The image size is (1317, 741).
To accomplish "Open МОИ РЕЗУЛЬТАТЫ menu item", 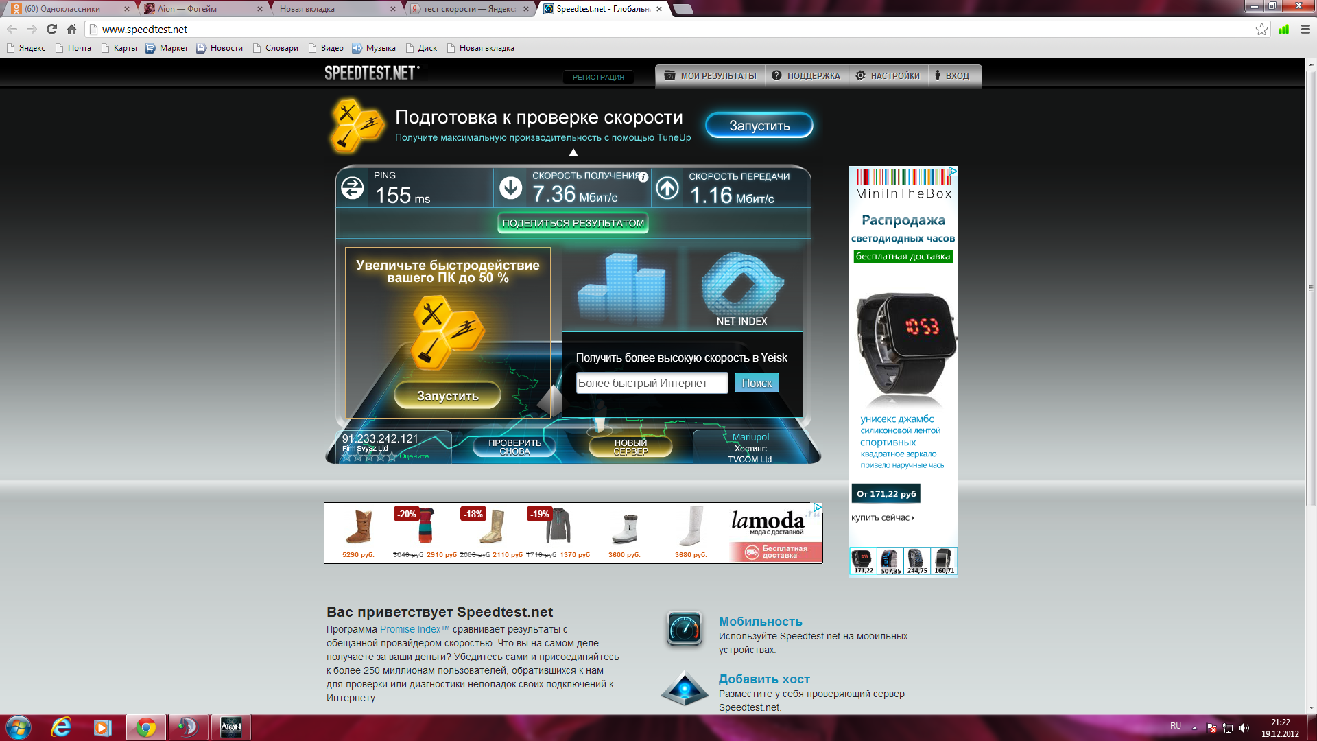I will [711, 75].
